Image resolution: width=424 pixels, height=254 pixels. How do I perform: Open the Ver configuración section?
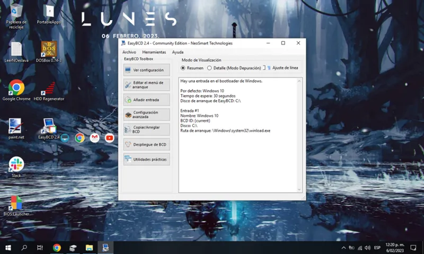point(147,70)
